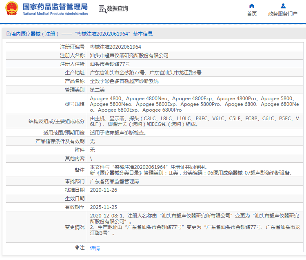Click the 审批部门 label
The image size is (306, 260).
pos(75,182)
